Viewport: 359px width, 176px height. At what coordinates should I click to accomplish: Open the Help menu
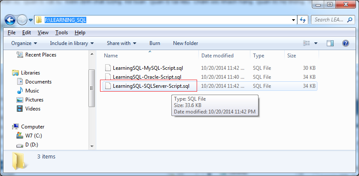pyautogui.click(x=80, y=33)
